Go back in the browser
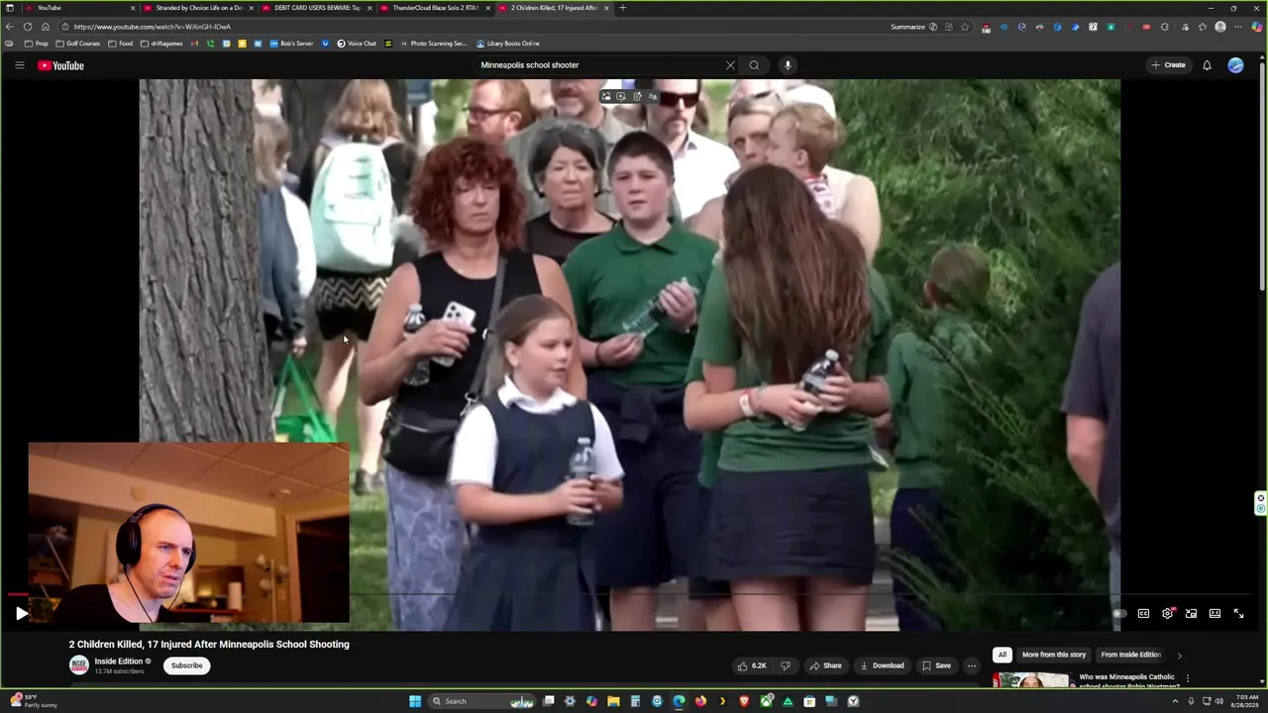 pyautogui.click(x=10, y=27)
